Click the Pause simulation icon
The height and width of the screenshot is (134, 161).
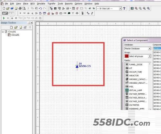pos(8,18)
